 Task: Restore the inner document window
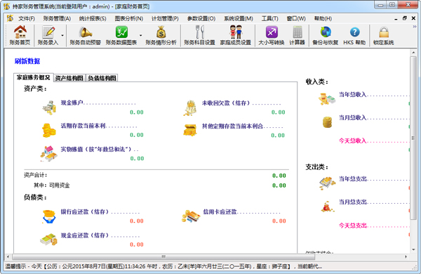tap(405, 18)
